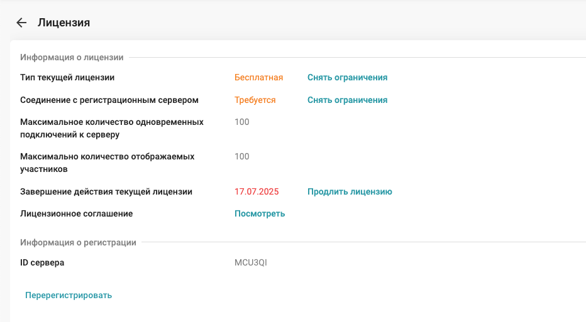Click the 'Лицензия' page title
The image size is (586, 322).
click(x=64, y=23)
